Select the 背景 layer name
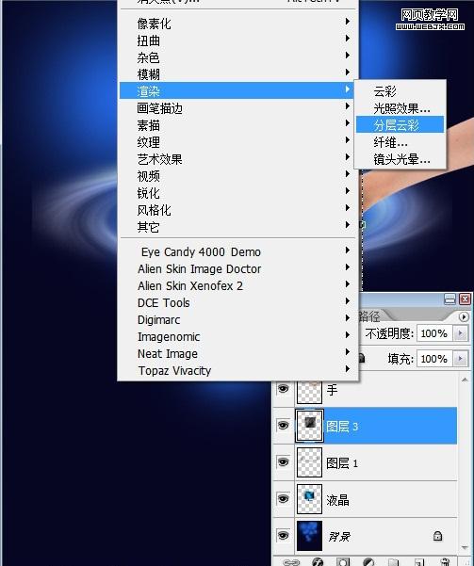474x566 pixels. (x=339, y=537)
